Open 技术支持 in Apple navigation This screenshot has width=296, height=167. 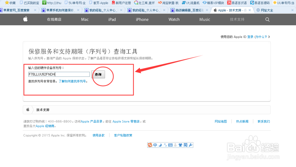[x=237, y=20]
